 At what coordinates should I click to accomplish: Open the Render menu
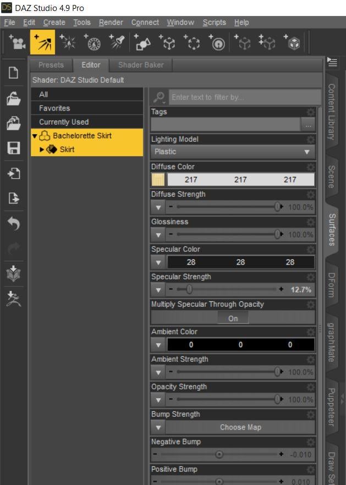click(111, 23)
